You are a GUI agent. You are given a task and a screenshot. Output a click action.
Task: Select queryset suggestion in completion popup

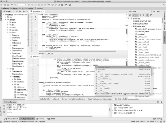(x=124, y=69)
